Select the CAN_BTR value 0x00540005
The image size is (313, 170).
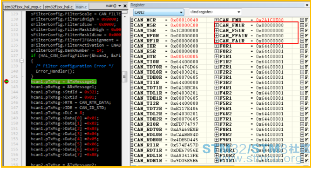[x=184, y=56]
